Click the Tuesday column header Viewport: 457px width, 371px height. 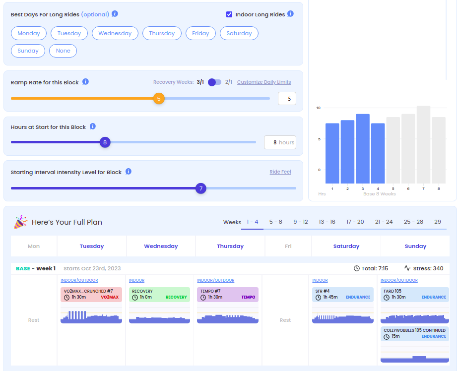pos(92,247)
